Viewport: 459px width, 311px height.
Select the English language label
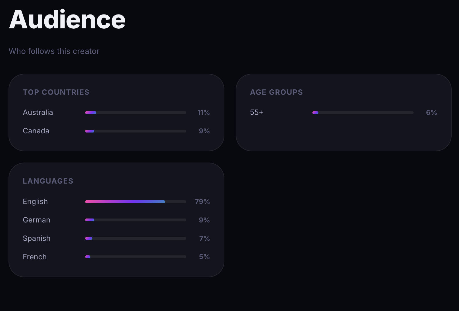point(35,201)
